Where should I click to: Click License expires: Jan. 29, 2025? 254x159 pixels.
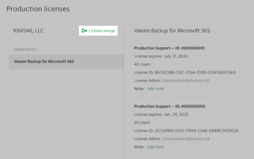pyautogui.click(x=161, y=114)
